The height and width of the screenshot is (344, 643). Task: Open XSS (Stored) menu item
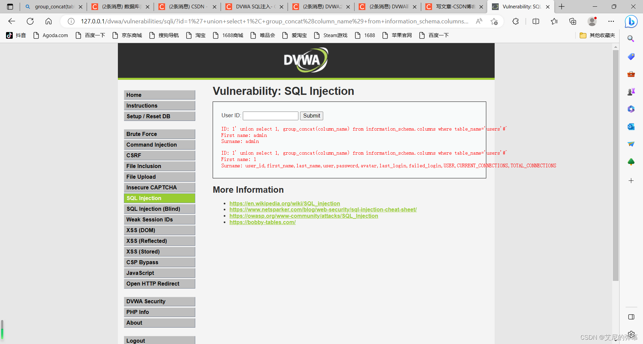pyautogui.click(x=159, y=251)
